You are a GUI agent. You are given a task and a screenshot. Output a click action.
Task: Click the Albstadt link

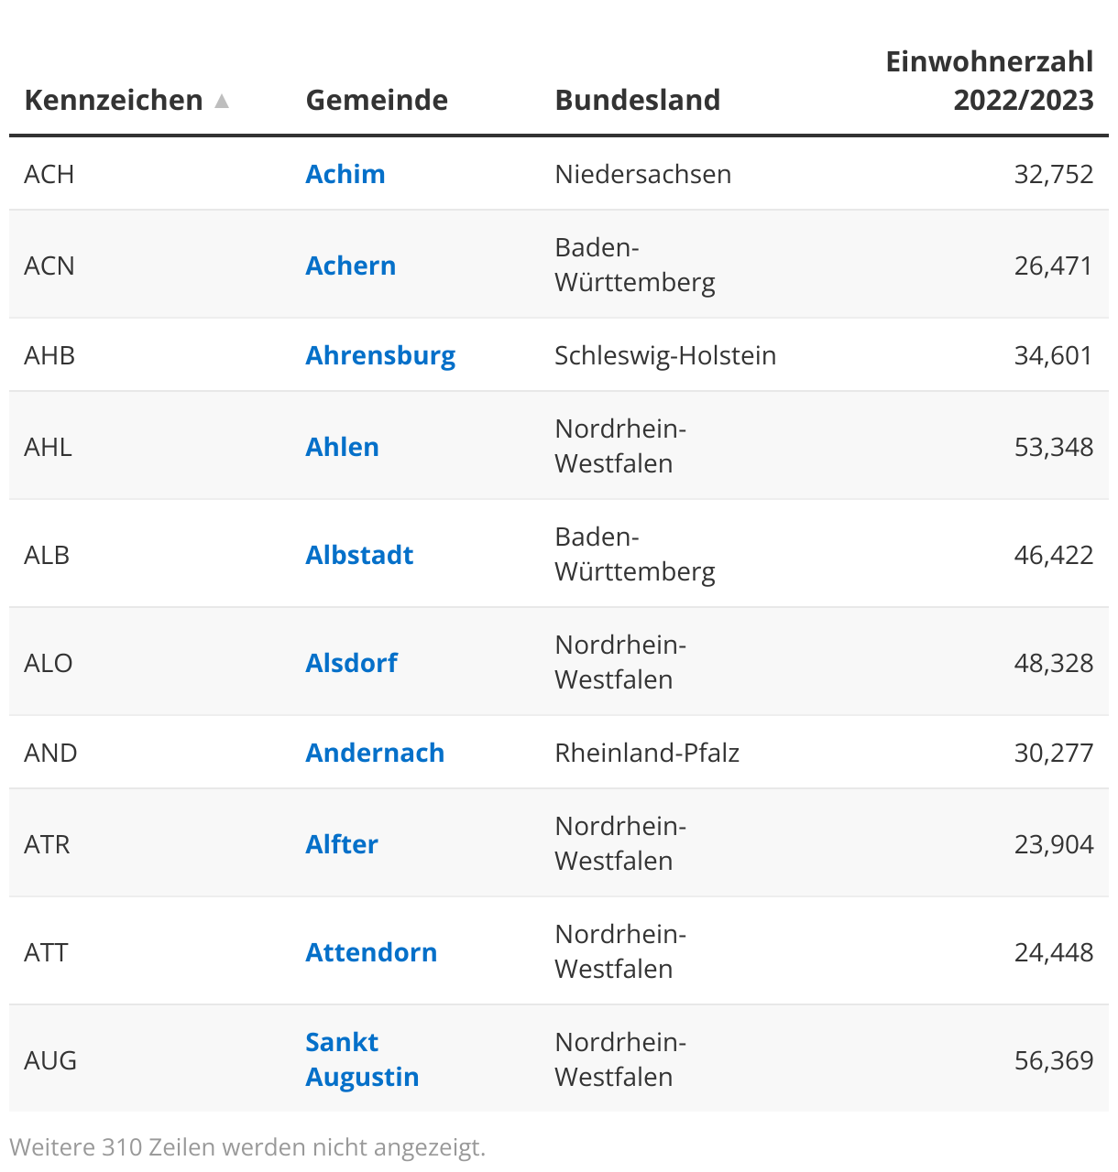(x=359, y=555)
